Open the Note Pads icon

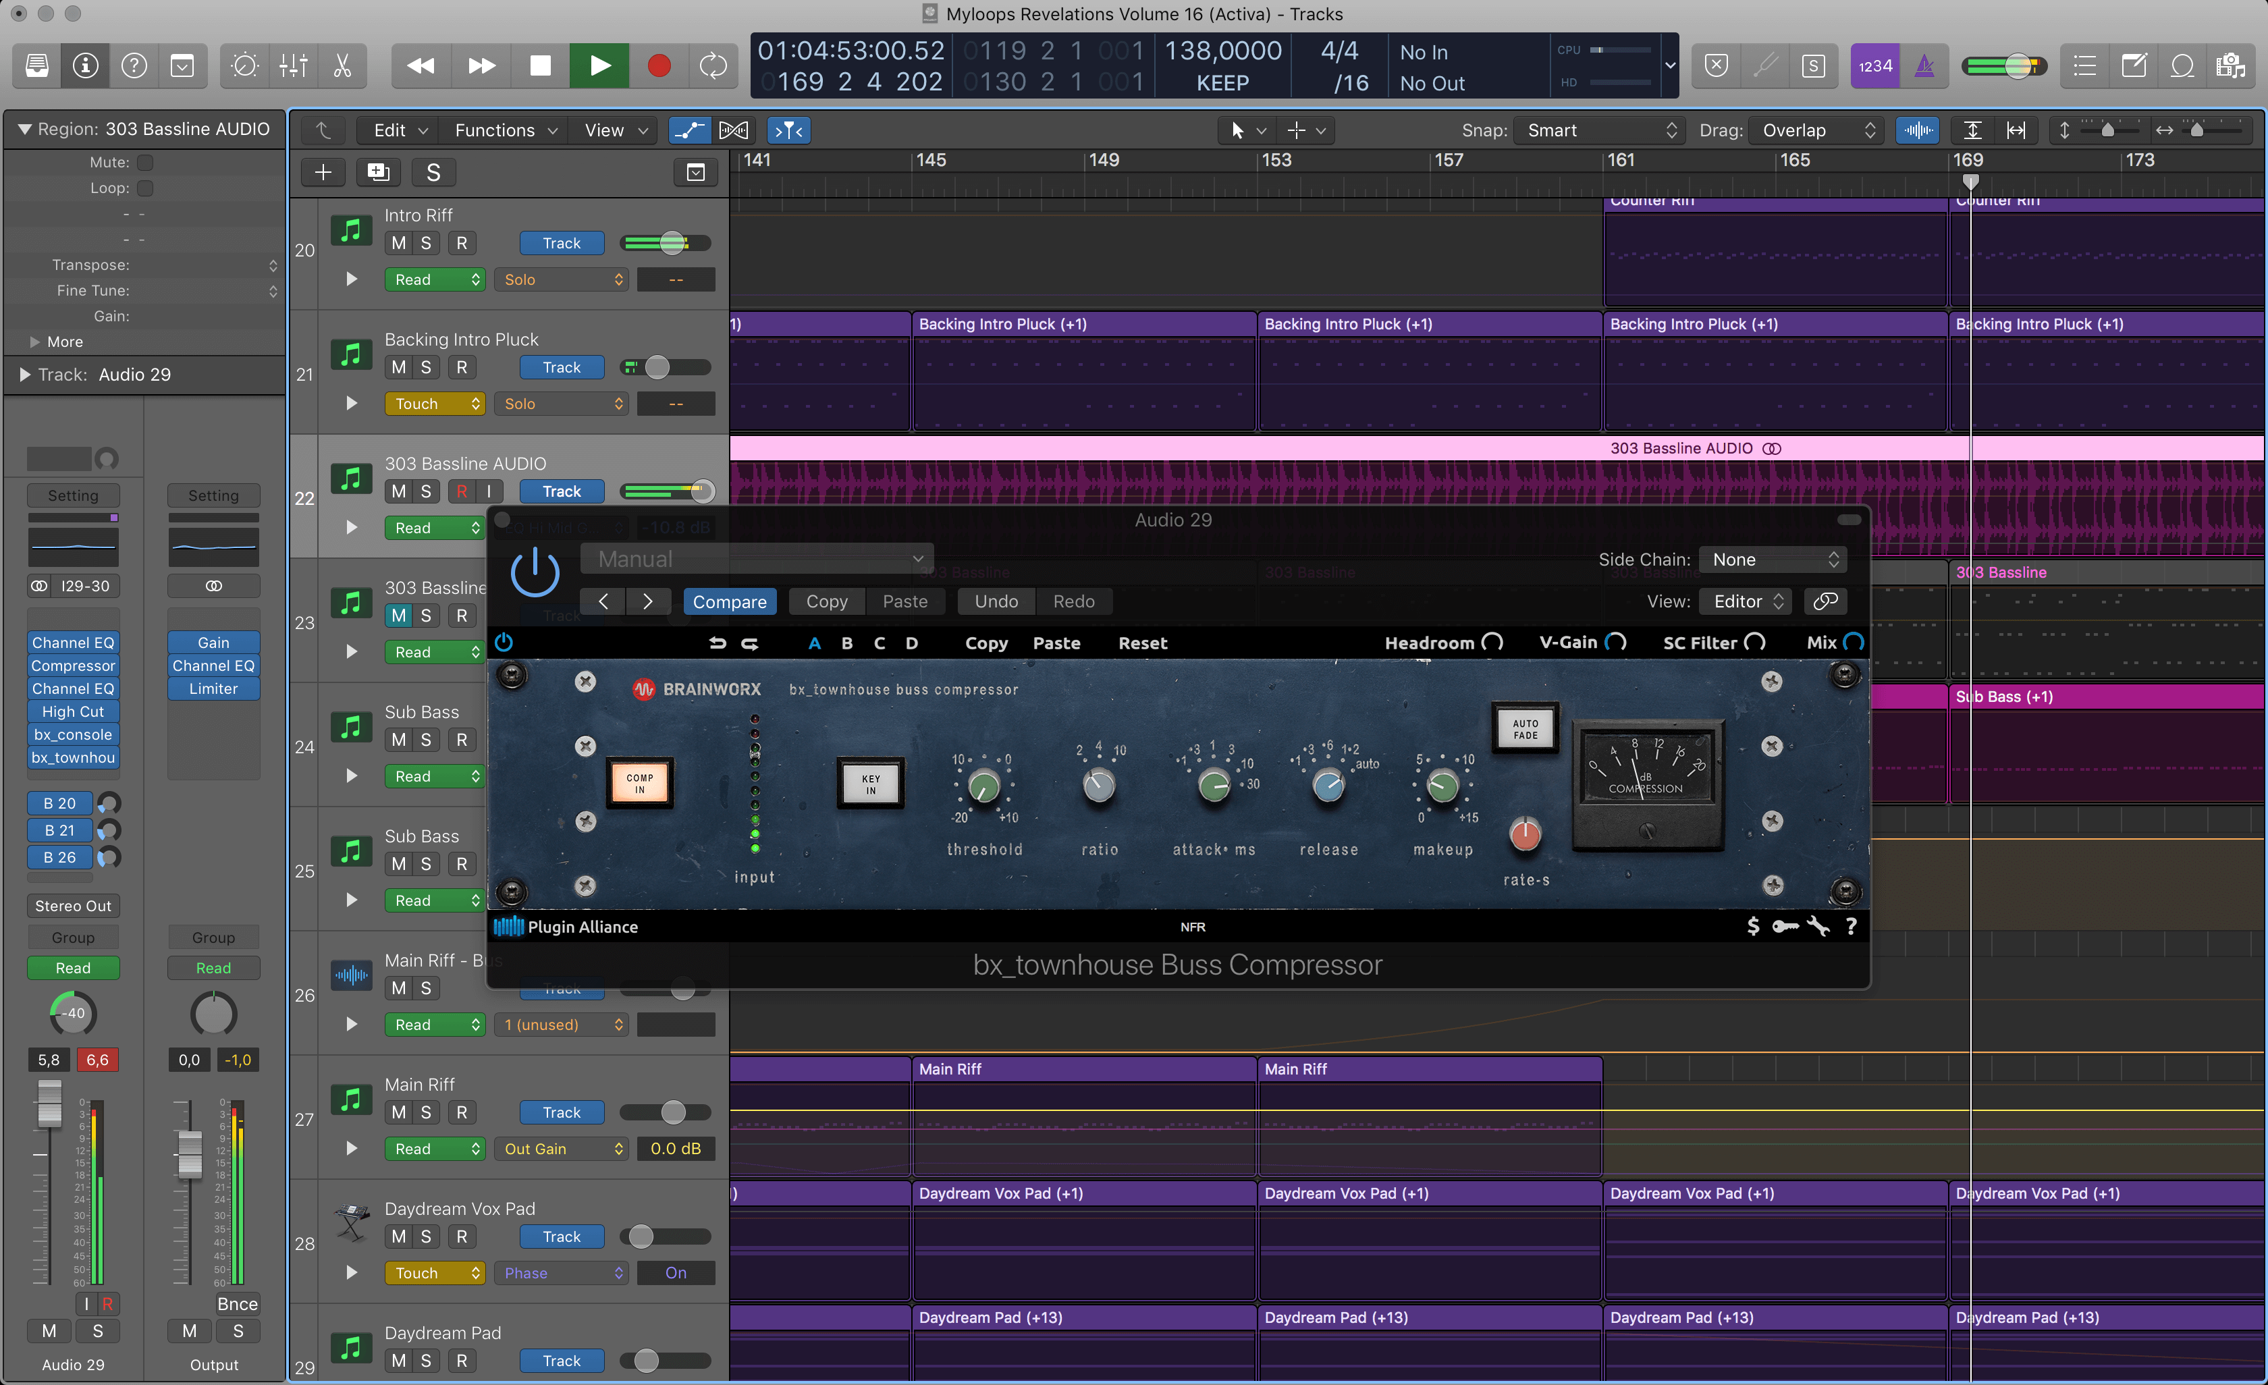coord(2134,65)
